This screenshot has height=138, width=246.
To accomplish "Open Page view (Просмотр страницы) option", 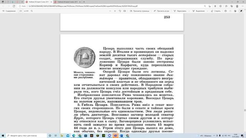I will pos(140,11).
